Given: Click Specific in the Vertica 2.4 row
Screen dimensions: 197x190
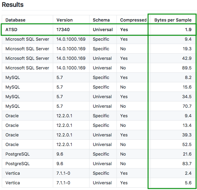Looking at the screenshot, I should pos(101,173).
